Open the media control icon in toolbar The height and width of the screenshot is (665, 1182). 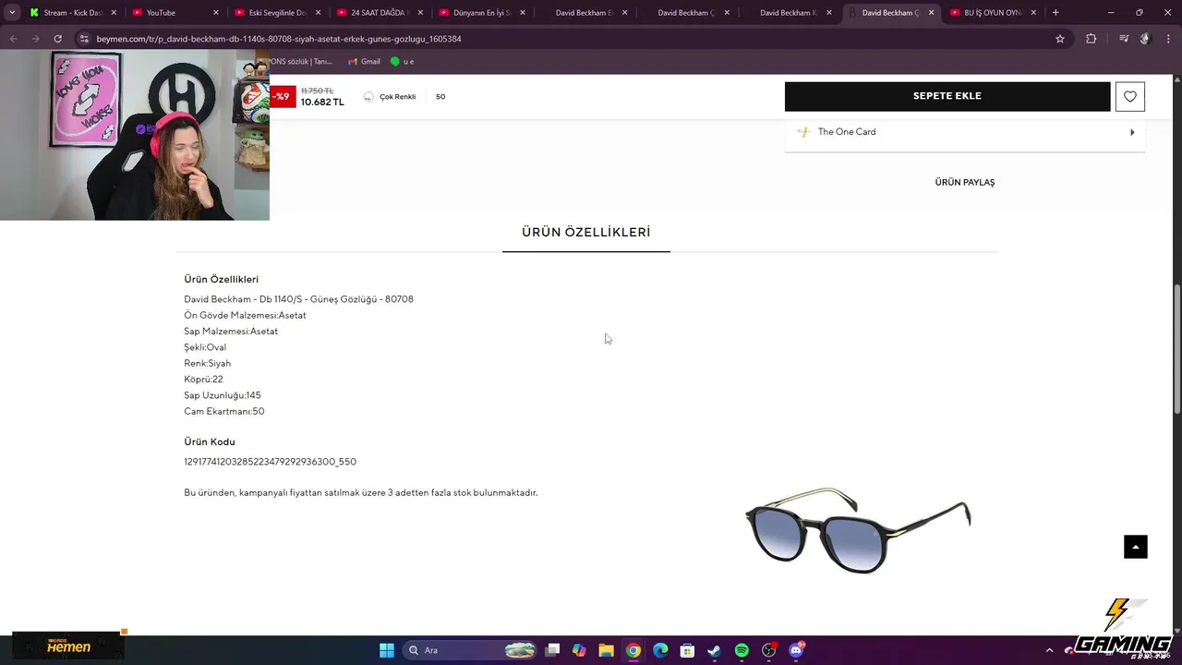pos(1124,39)
